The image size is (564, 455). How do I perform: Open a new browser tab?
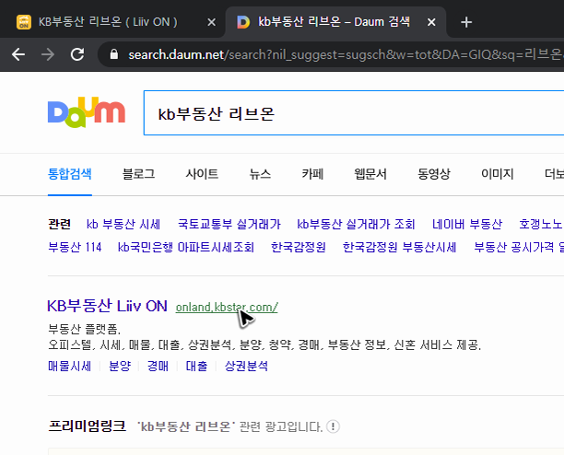466,22
